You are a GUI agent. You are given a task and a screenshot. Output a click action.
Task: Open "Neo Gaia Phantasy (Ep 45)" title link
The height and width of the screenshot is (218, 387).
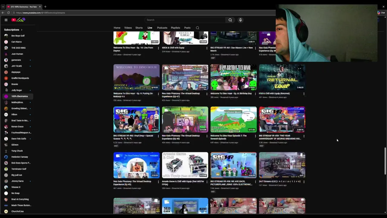132,183
